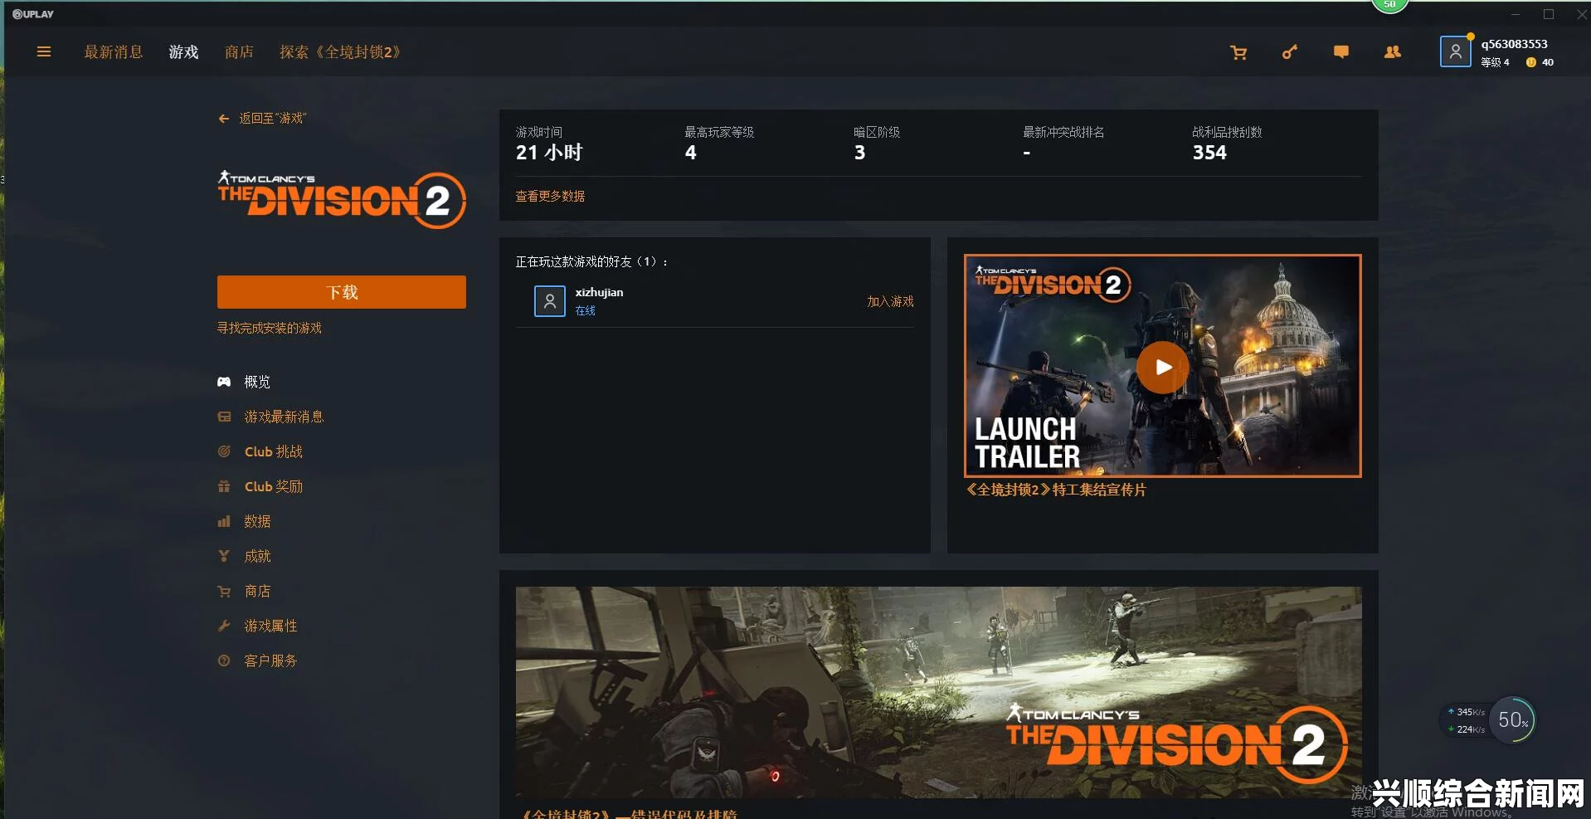The height and width of the screenshot is (819, 1591).
Task: Open 探索《全境封锁2》 tab
Action: pyautogui.click(x=343, y=52)
